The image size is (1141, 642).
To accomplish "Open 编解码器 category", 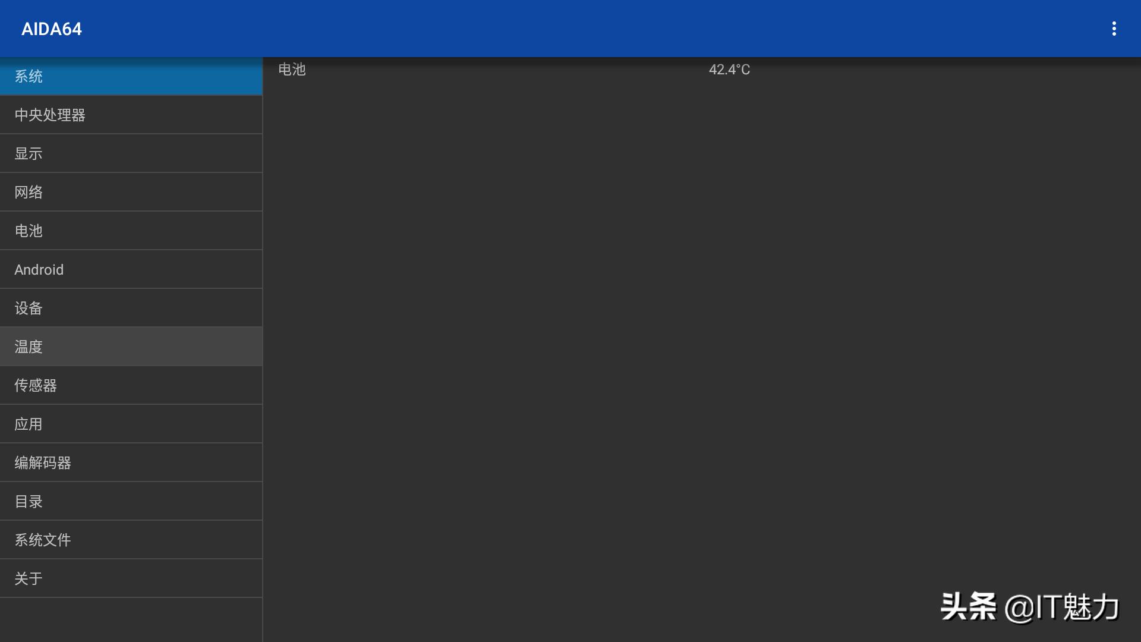I will pyautogui.click(x=131, y=462).
